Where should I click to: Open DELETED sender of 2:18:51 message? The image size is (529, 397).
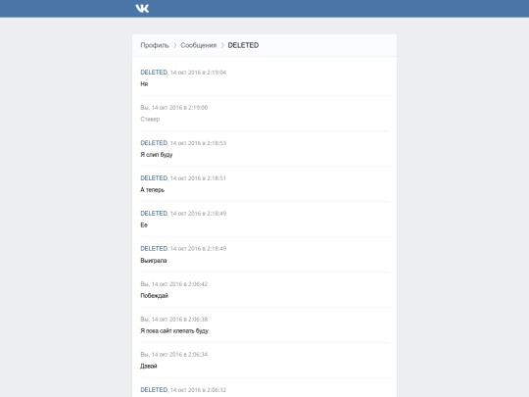(x=154, y=177)
